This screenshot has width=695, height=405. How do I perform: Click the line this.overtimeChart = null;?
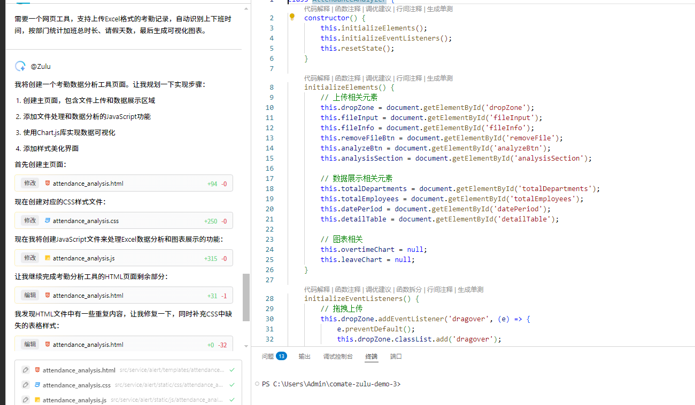(x=374, y=249)
